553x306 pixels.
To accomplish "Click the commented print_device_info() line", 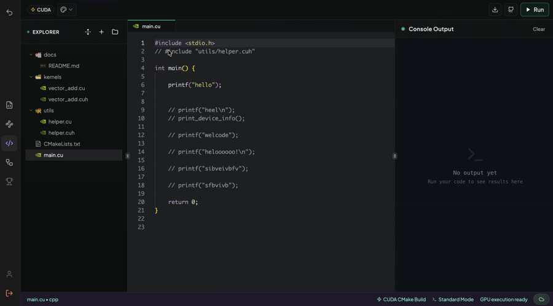I will point(206,119).
